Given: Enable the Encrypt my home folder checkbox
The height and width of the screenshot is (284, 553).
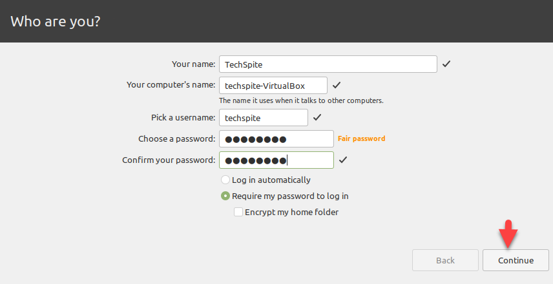Looking at the screenshot, I should [x=238, y=212].
